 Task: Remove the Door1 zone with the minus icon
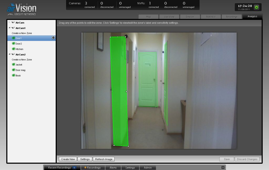click(53, 38)
